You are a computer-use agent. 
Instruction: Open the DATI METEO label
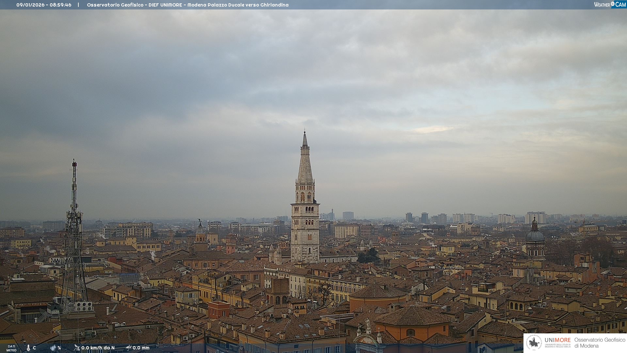click(x=11, y=348)
